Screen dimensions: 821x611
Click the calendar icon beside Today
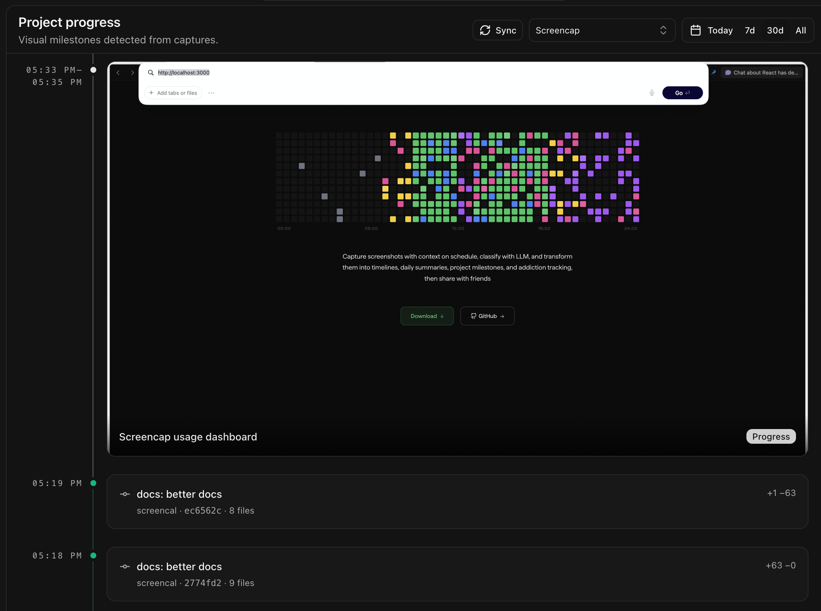695,30
